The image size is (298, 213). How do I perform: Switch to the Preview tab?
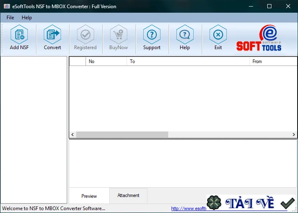tap(89, 196)
